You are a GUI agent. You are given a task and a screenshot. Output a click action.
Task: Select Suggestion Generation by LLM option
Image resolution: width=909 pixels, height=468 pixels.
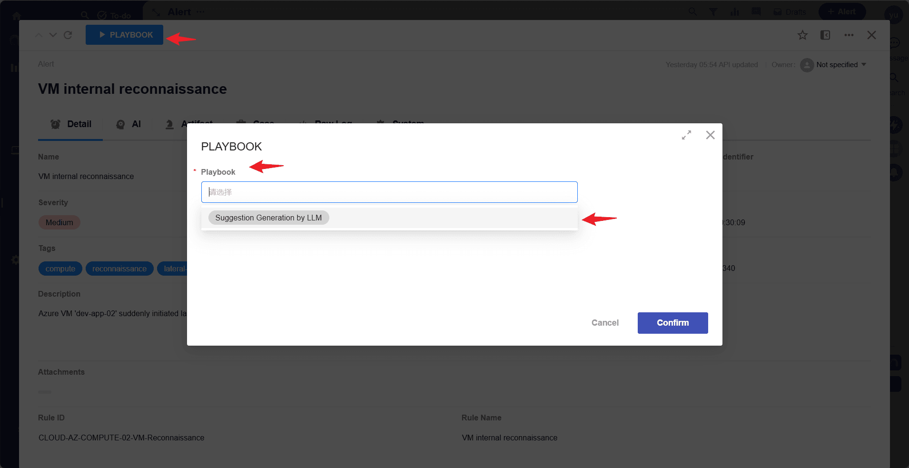point(268,218)
